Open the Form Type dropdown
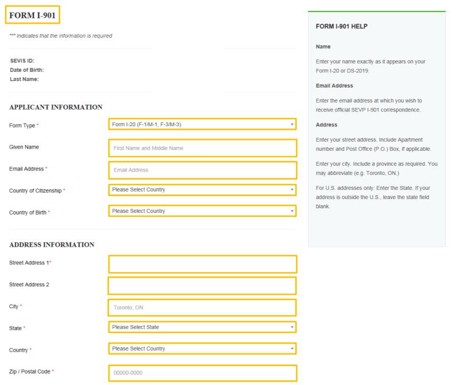 [x=202, y=125]
